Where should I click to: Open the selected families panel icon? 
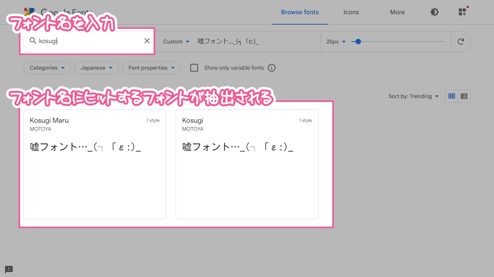tap(462, 12)
